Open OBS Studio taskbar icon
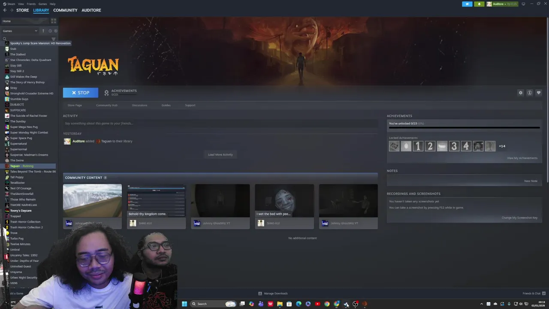549x309 pixels. coord(355,304)
